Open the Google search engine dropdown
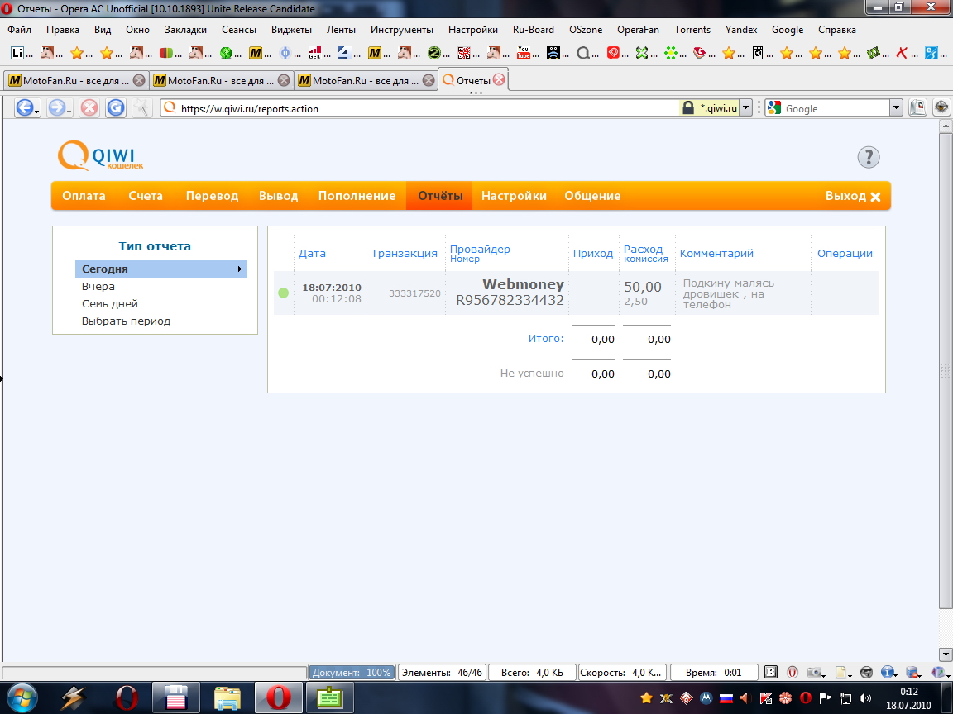953x714 pixels. [896, 108]
